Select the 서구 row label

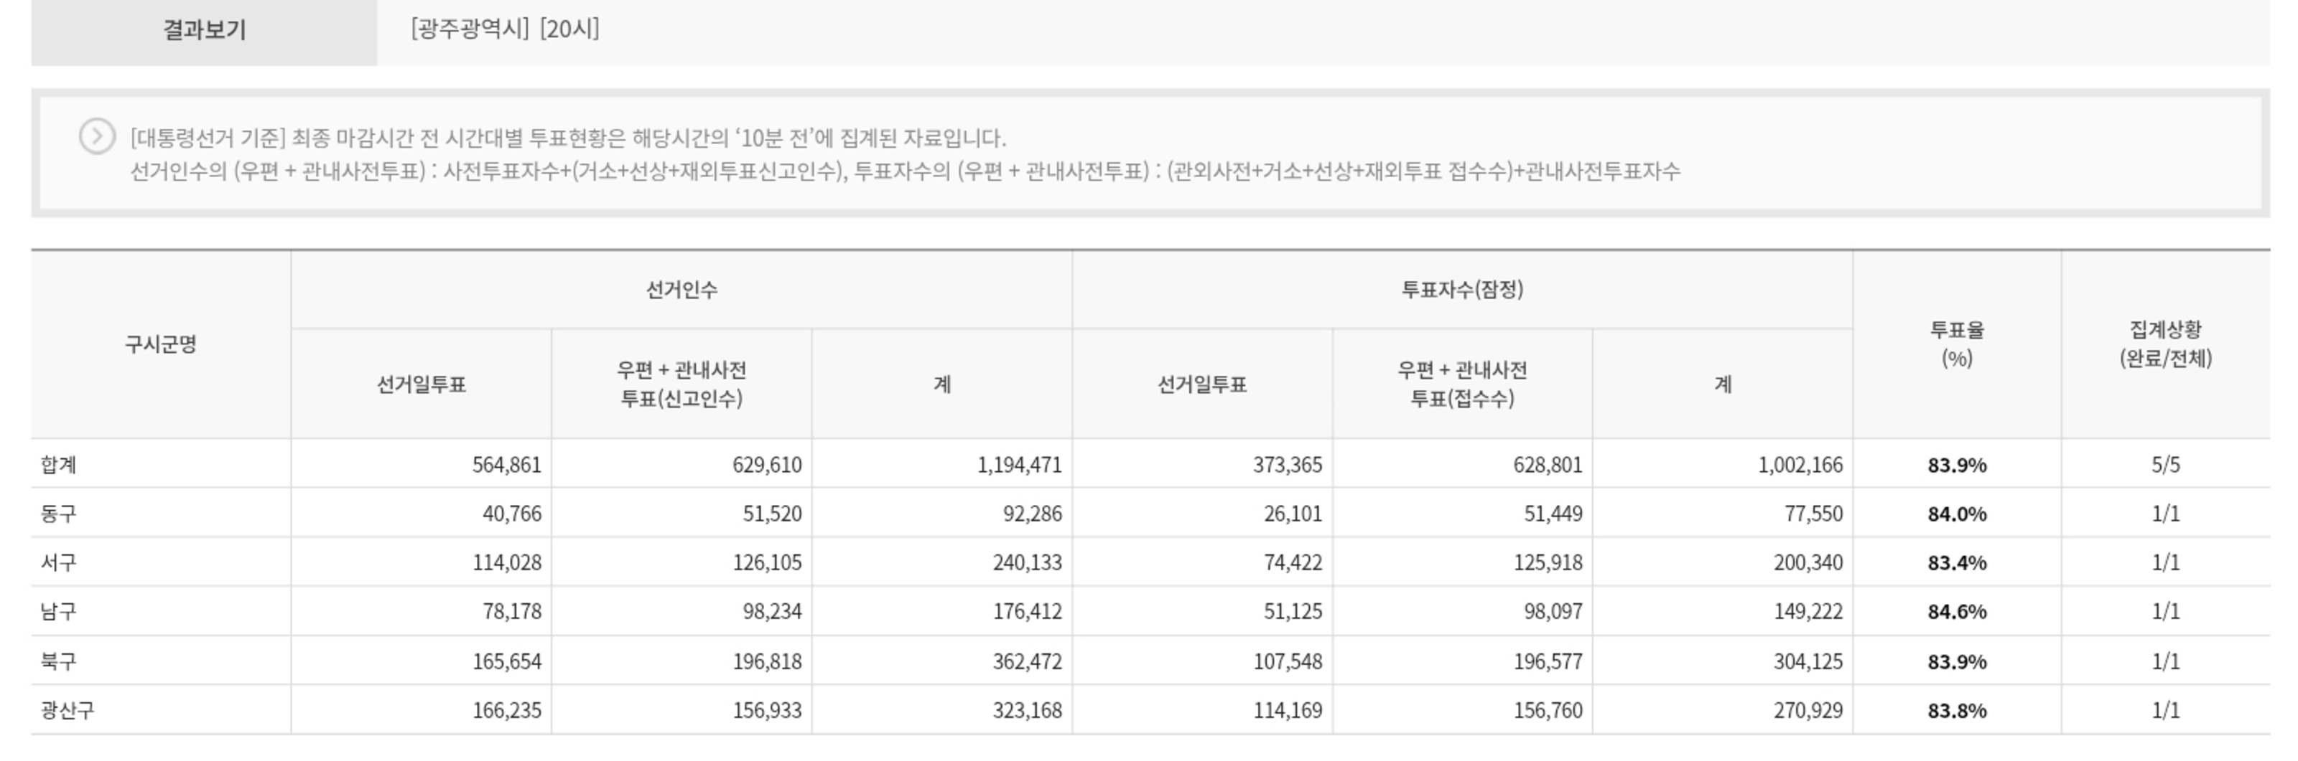[x=59, y=562]
